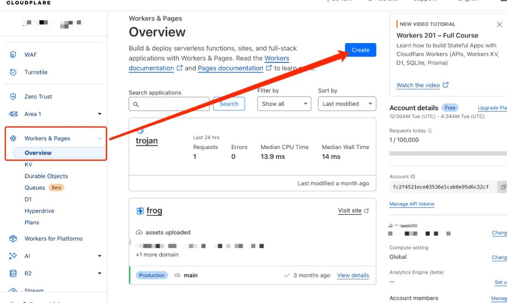Expand the Area 1 menu arrow

100,114
